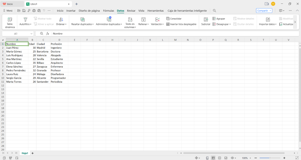Click the fx insert function icon
Screen dimensions: 301x160
coord(48,34)
